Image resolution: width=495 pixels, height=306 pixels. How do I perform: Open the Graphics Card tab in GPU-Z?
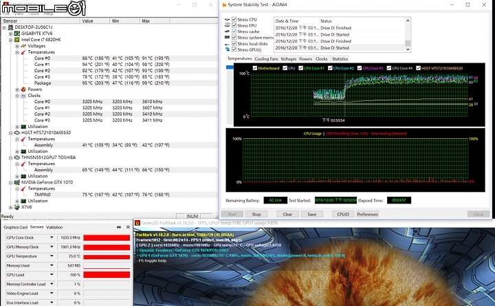pos(15,227)
